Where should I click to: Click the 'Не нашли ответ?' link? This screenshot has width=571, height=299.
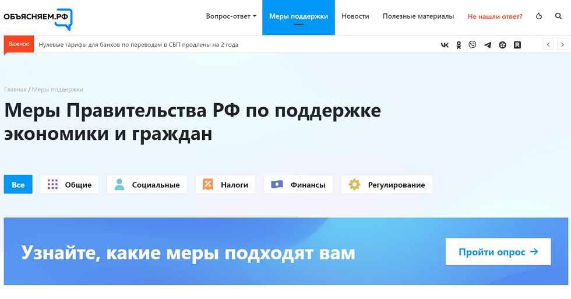pos(495,16)
